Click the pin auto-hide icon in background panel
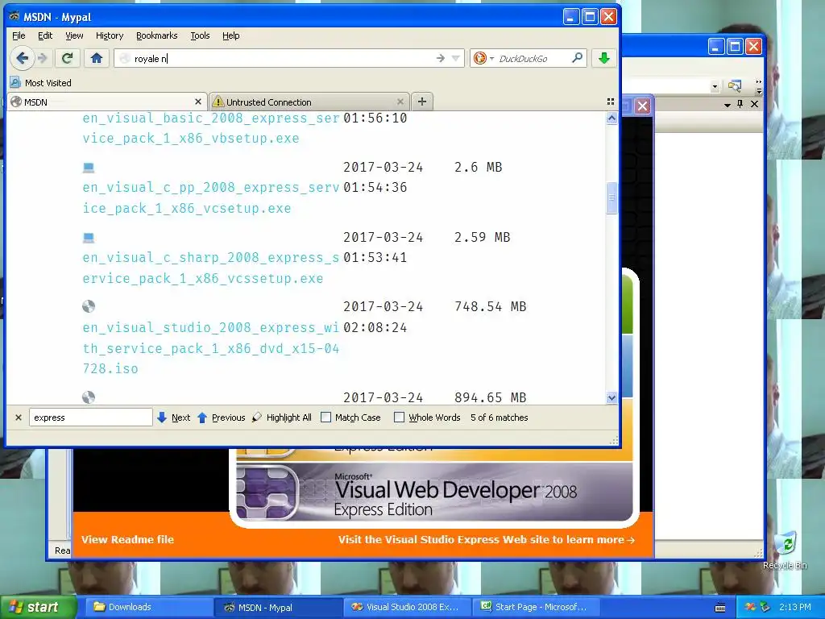825x619 pixels. pyautogui.click(x=740, y=104)
